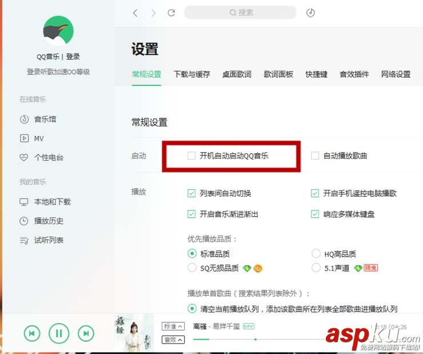
Task: Click the song title 离骚
Action: (200, 327)
